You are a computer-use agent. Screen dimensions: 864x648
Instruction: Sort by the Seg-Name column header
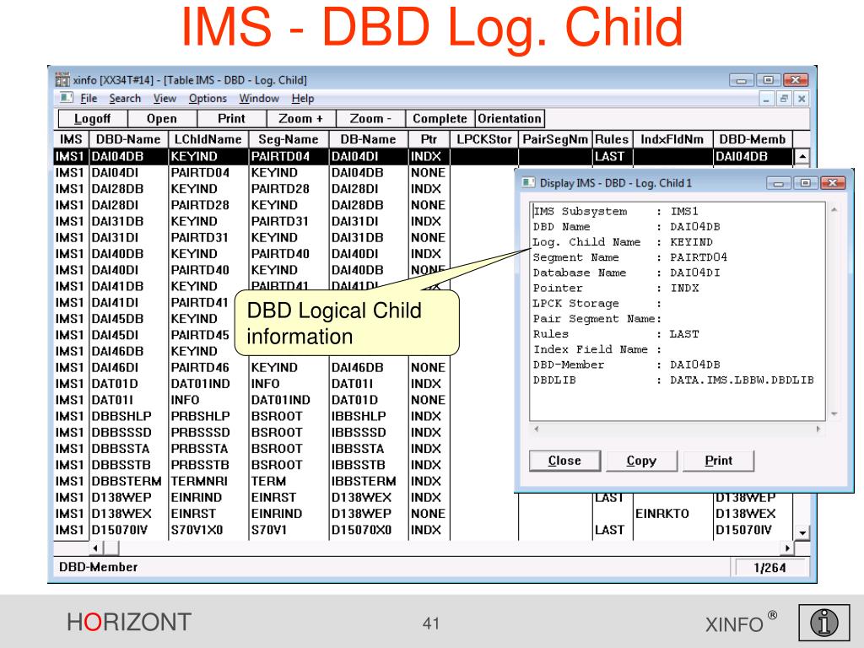click(x=289, y=139)
